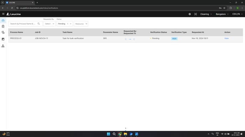Open the hierarchy org-chart sidebar icon
The height and width of the screenshot is (137, 245).
(3, 46)
